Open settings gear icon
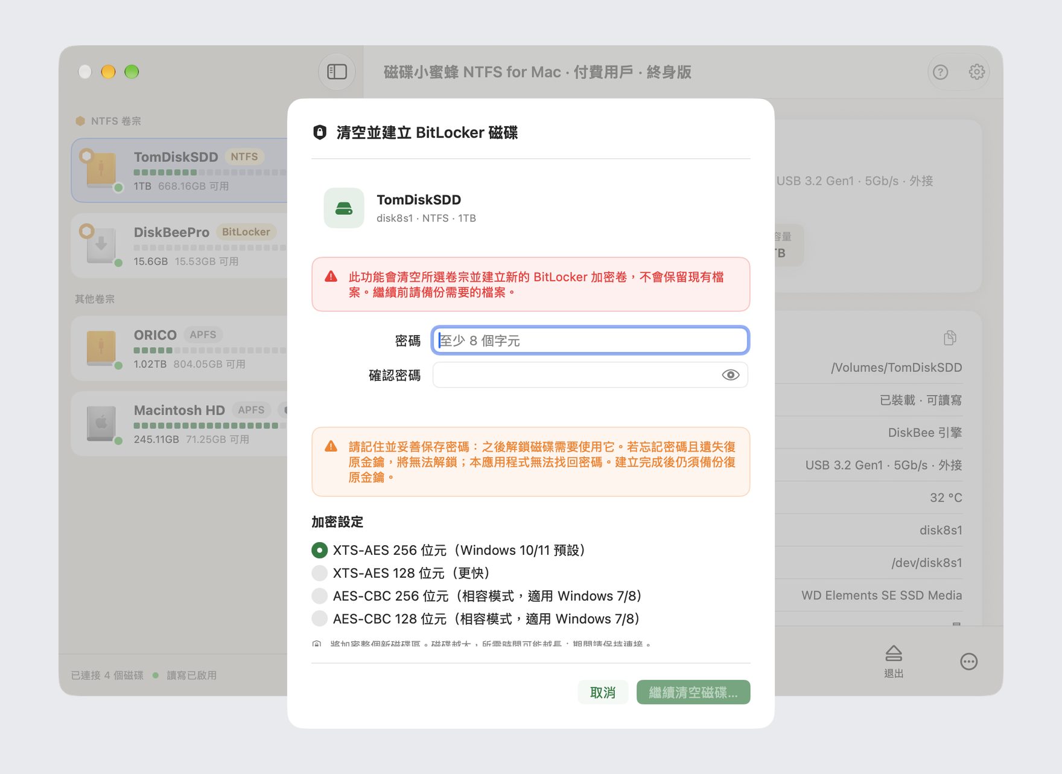 coord(976,72)
